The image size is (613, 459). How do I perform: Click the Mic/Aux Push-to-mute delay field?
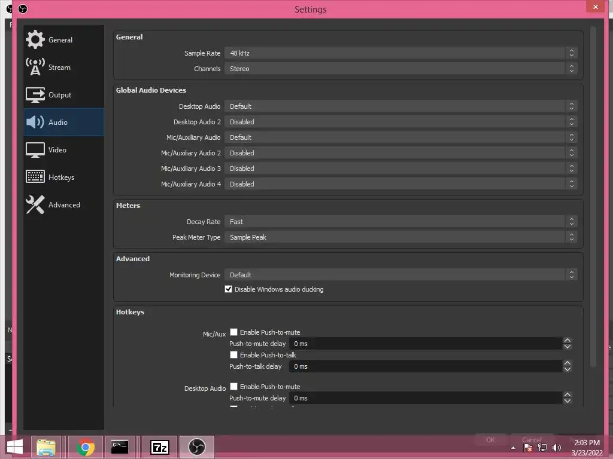click(426, 344)
